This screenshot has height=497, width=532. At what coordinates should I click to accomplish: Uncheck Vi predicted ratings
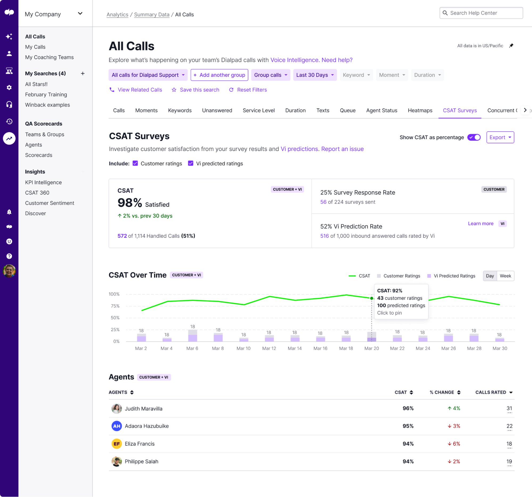point(191,163)
